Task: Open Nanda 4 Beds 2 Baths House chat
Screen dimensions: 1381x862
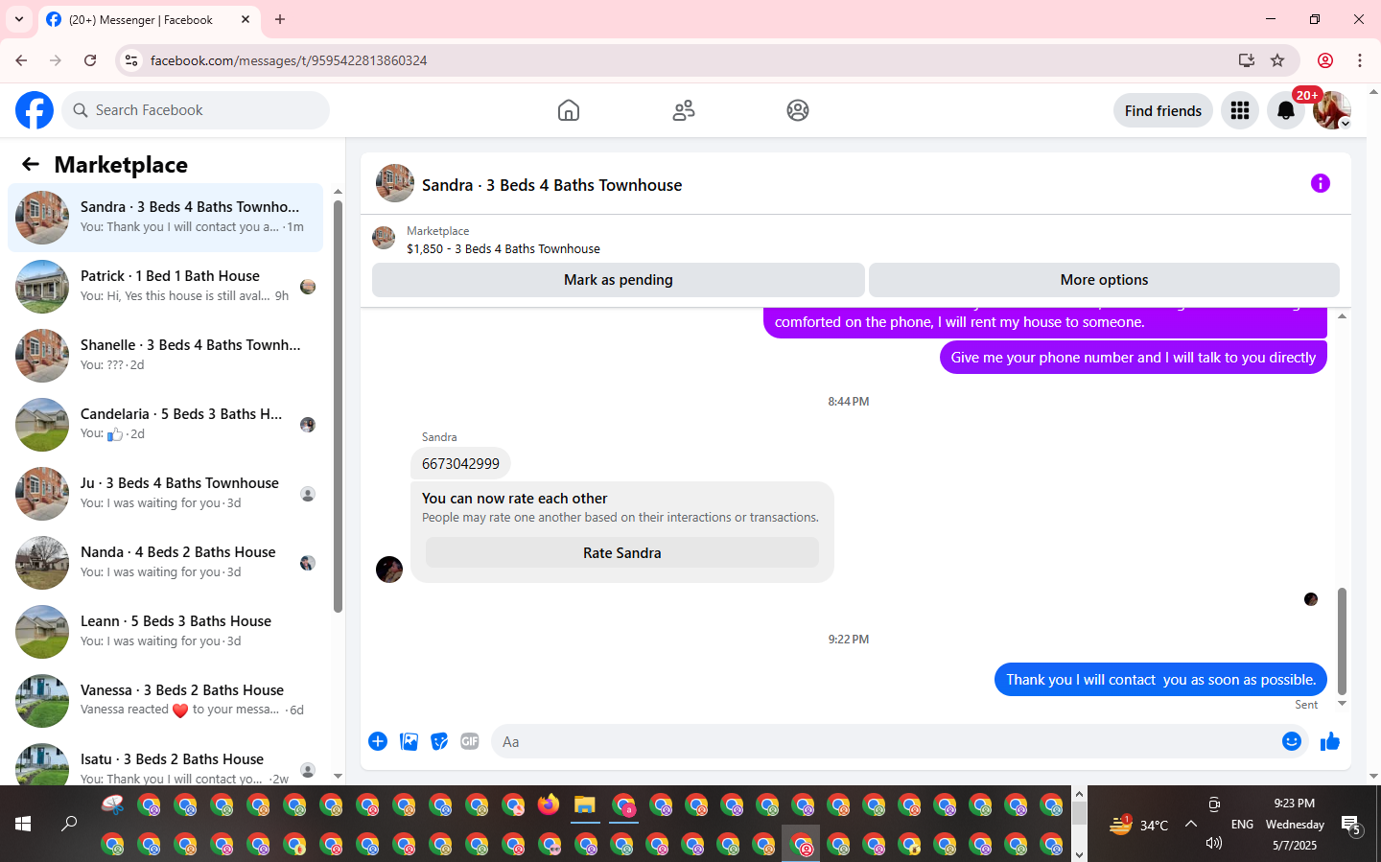Action: click(x=165, y=563)
